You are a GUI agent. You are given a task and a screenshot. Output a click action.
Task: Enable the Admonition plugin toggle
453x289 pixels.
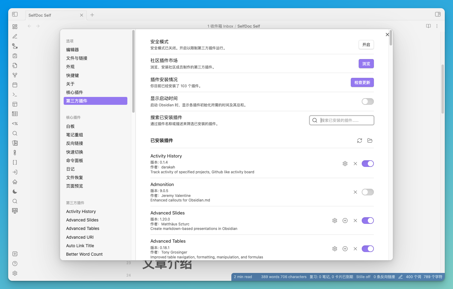click(367, 192)
